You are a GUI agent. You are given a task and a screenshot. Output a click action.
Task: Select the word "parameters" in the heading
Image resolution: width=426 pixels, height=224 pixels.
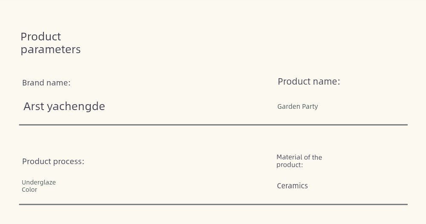(x=51, y=50)
